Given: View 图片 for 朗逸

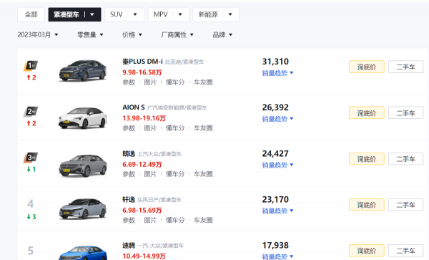Looking at the screenshot, I should [150, 174].
